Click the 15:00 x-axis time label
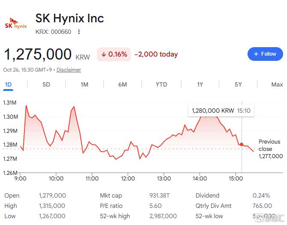Viewport: 287px width, 225px height. click(236, 178)
